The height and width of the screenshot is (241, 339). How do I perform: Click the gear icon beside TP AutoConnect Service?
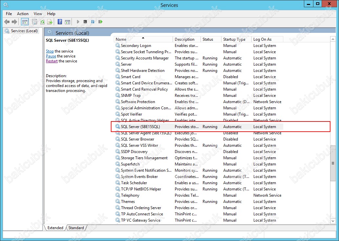(118, 214)
